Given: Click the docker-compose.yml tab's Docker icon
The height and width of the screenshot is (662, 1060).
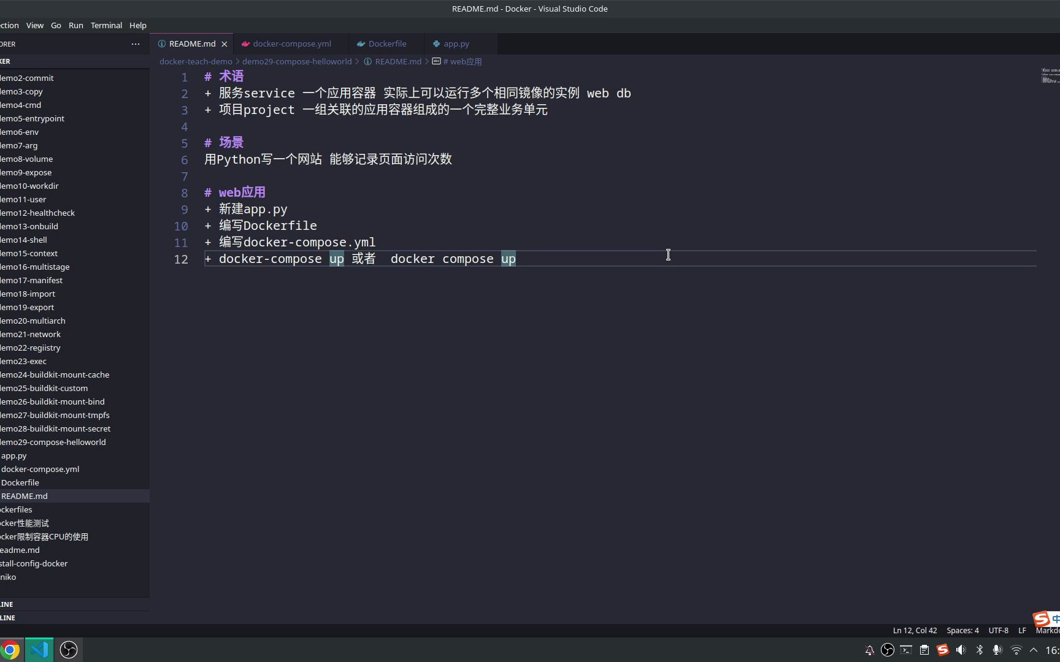Looking at the screenshot, I should tap(245, 44).
